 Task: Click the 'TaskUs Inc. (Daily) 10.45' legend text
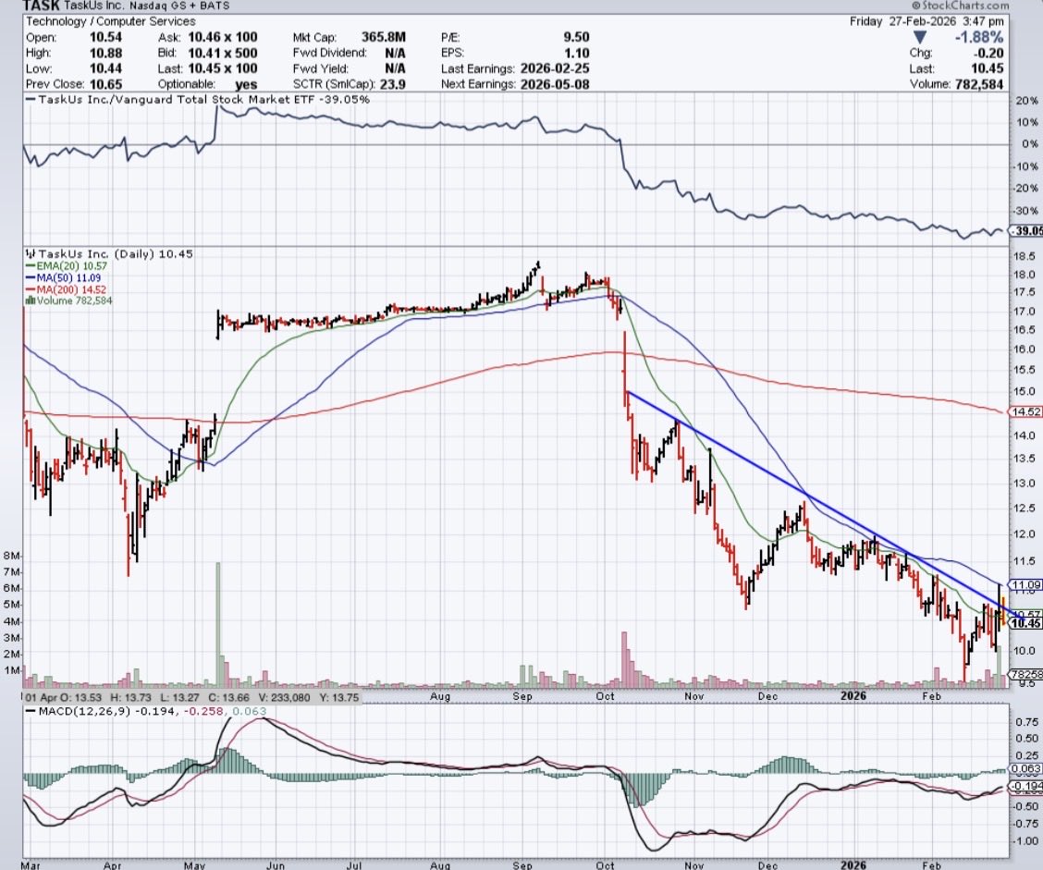117,253
